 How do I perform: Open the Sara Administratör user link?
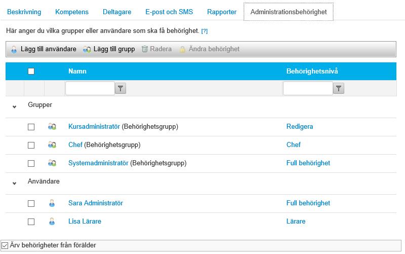96,203
